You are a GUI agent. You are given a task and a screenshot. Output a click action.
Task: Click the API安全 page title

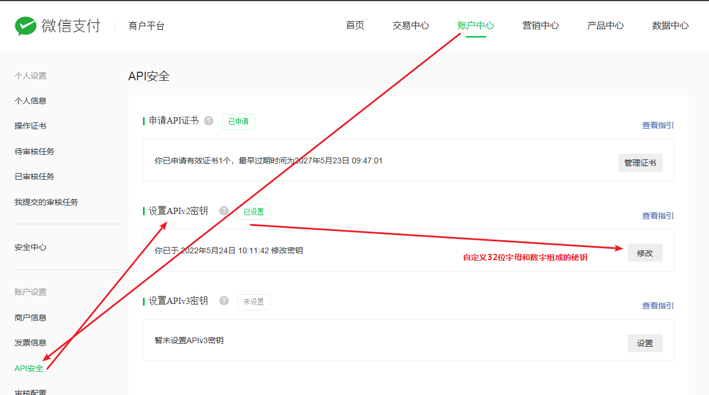pos(149,76)
